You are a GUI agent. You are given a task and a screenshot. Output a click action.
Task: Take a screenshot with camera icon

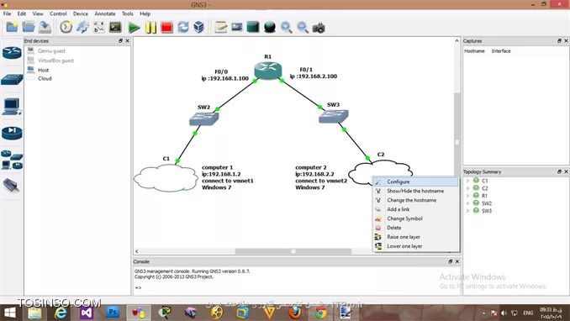319,28
